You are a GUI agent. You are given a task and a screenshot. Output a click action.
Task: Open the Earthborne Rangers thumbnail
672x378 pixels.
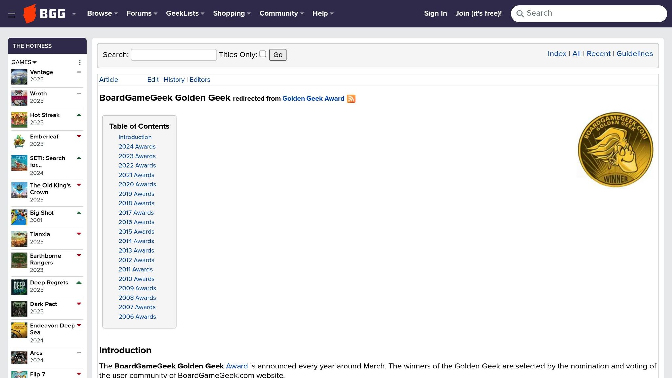pos(19,261)
